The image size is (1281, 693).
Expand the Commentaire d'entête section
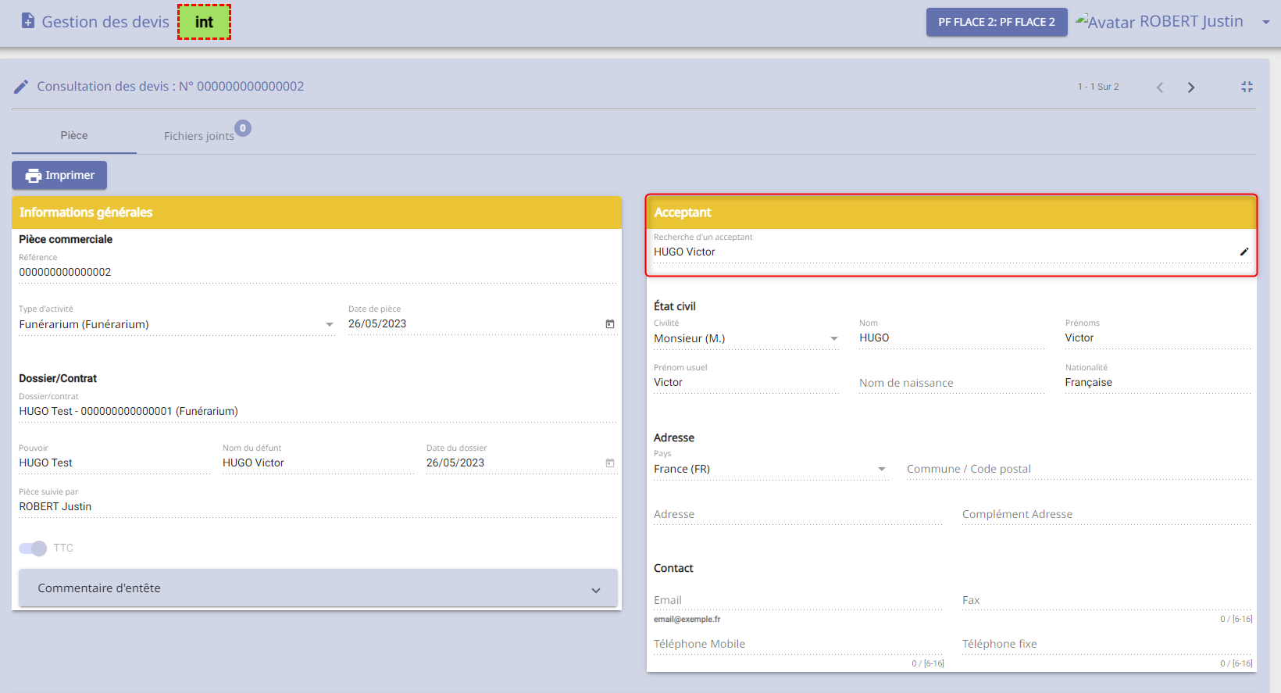click(x=318, y=588)
